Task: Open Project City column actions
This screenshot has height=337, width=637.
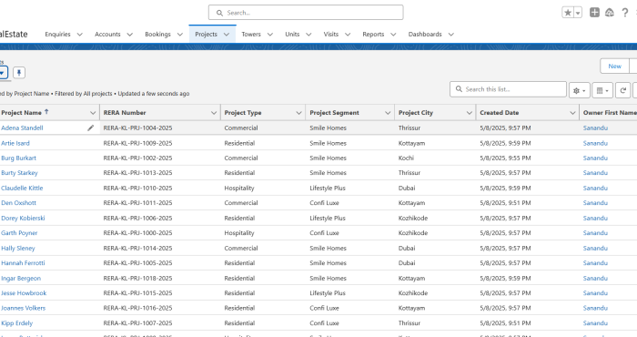Action: point(470,113)
